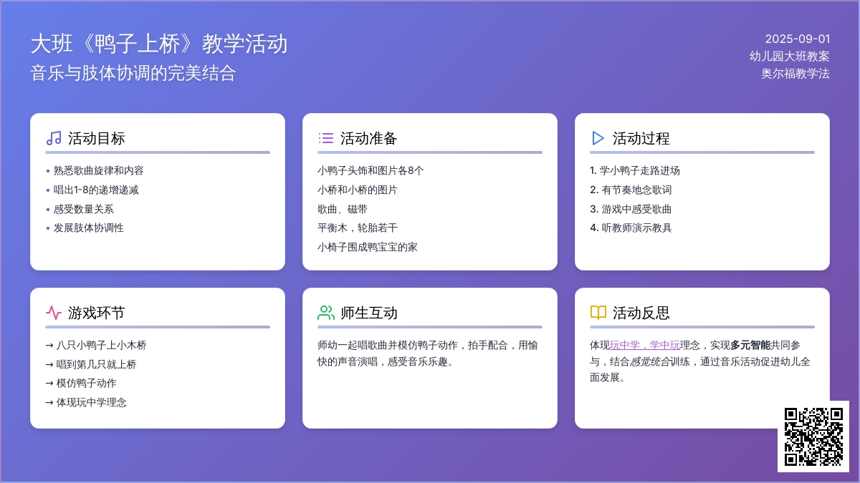
Task: Click the play triangle icon beside 活动过程
Action: coord(598,138)
